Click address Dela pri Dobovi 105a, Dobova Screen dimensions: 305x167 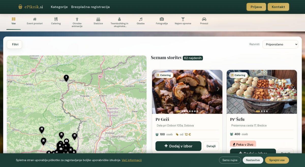tap(175, 125)
